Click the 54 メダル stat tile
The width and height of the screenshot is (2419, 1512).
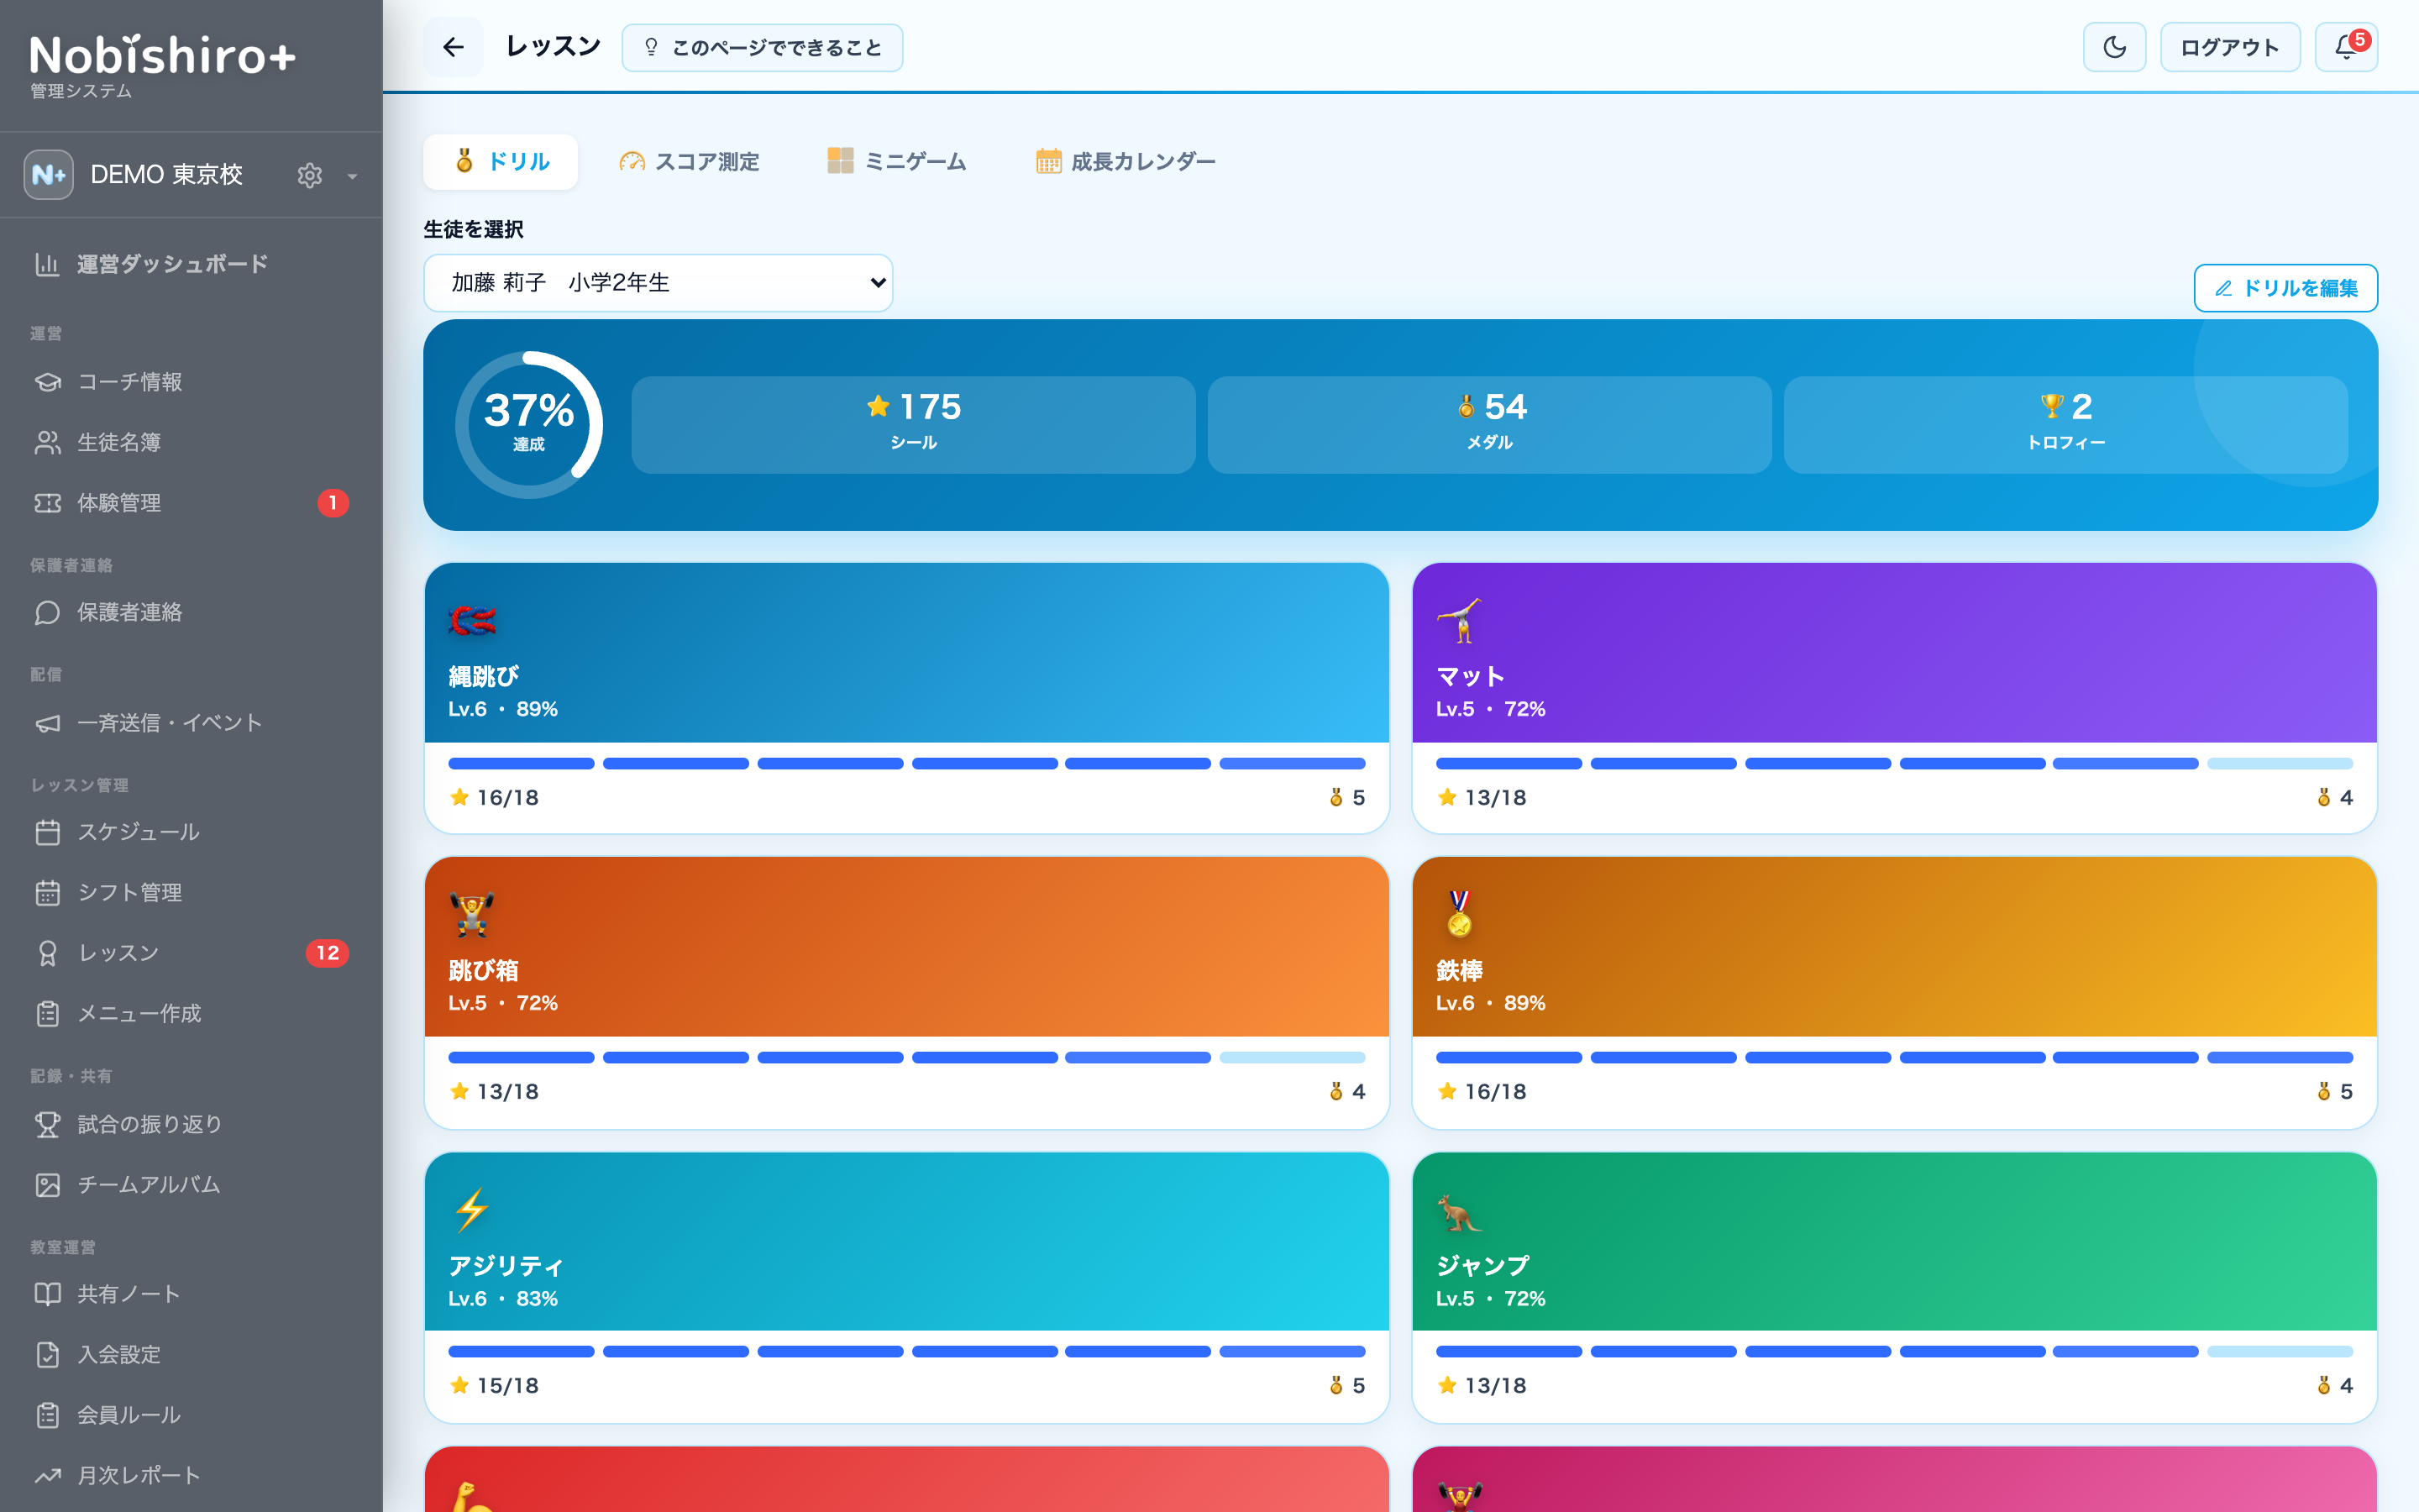(1489, 425)
